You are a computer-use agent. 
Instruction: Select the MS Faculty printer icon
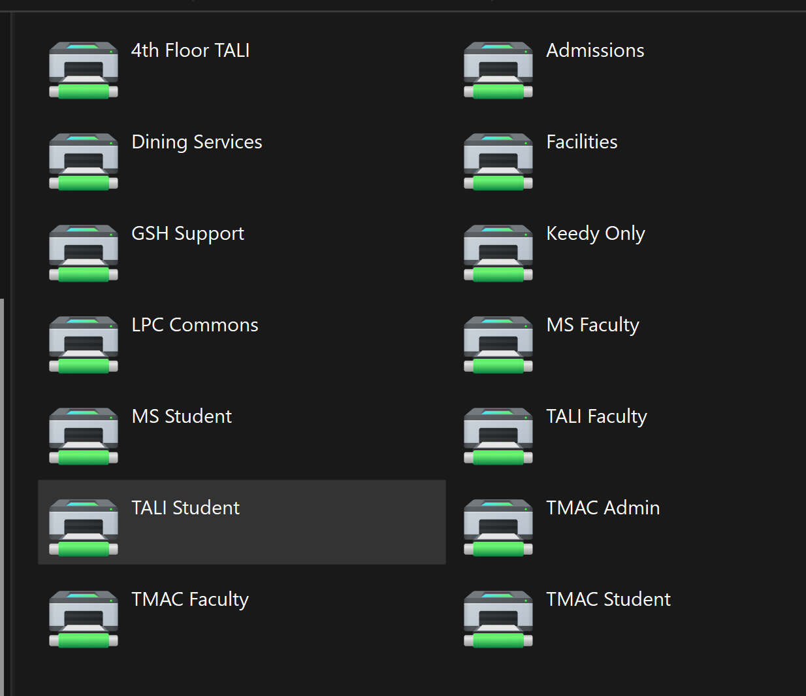click(x=498, y=344)
